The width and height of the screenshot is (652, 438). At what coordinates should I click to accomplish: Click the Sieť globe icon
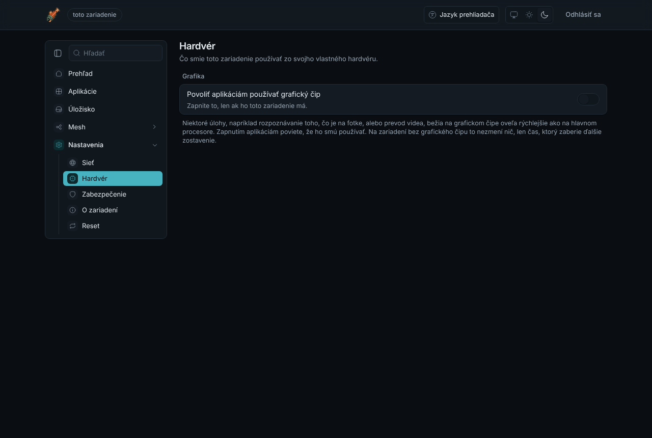pyautogui.click(x=72, y=162)
